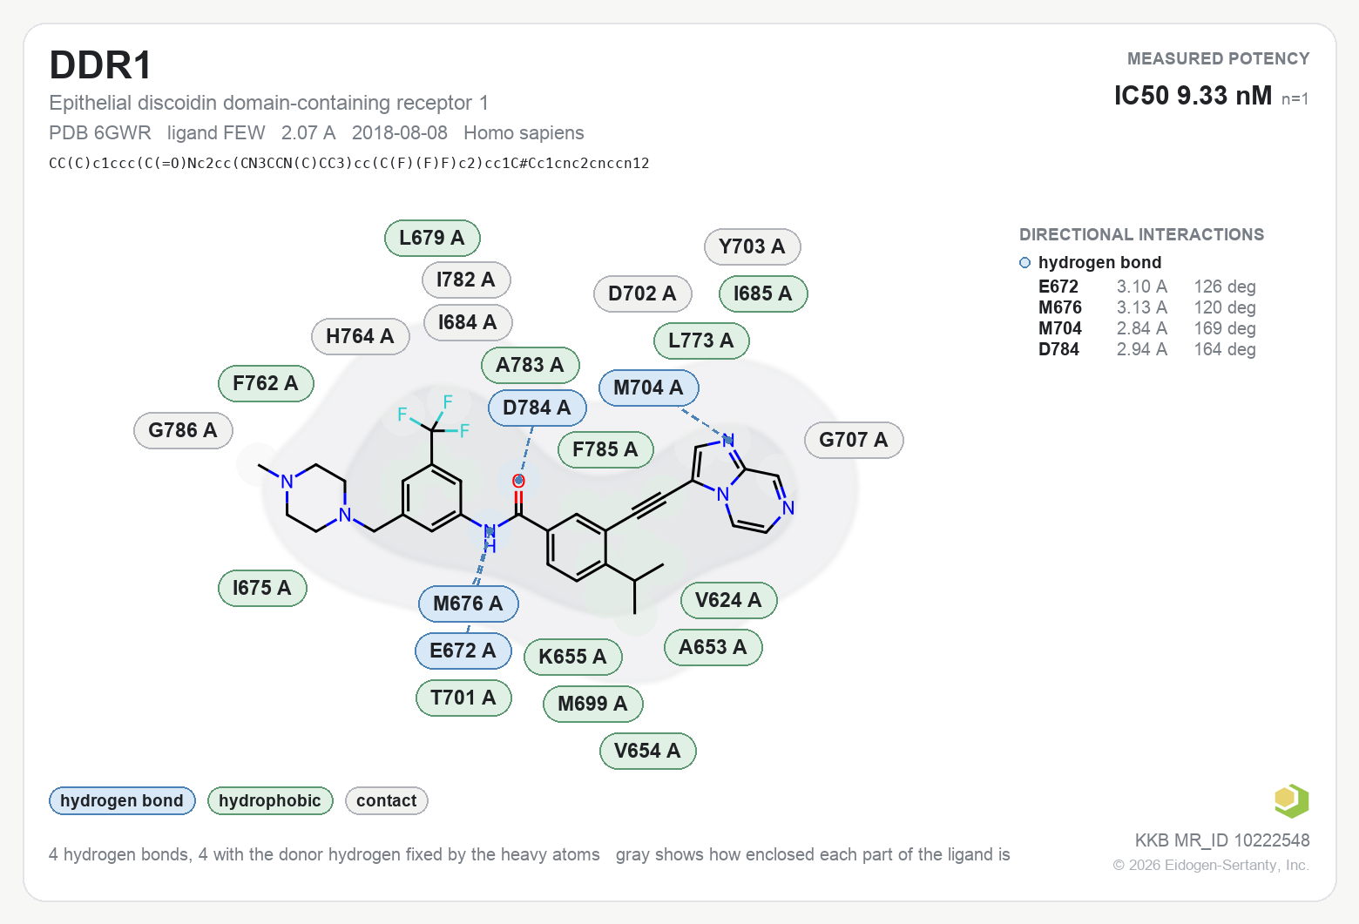Click residue label I685 A
1359x924 pixels.
(x=763, y=293)
